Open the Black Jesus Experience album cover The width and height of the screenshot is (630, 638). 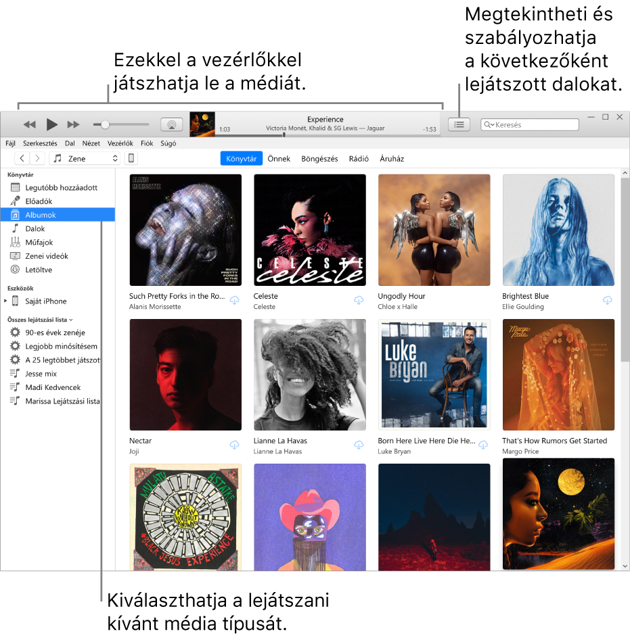(185, 517)
